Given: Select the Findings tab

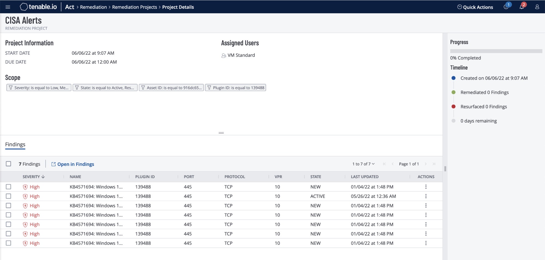Looking at the screenshot, I should pos(15,144).
